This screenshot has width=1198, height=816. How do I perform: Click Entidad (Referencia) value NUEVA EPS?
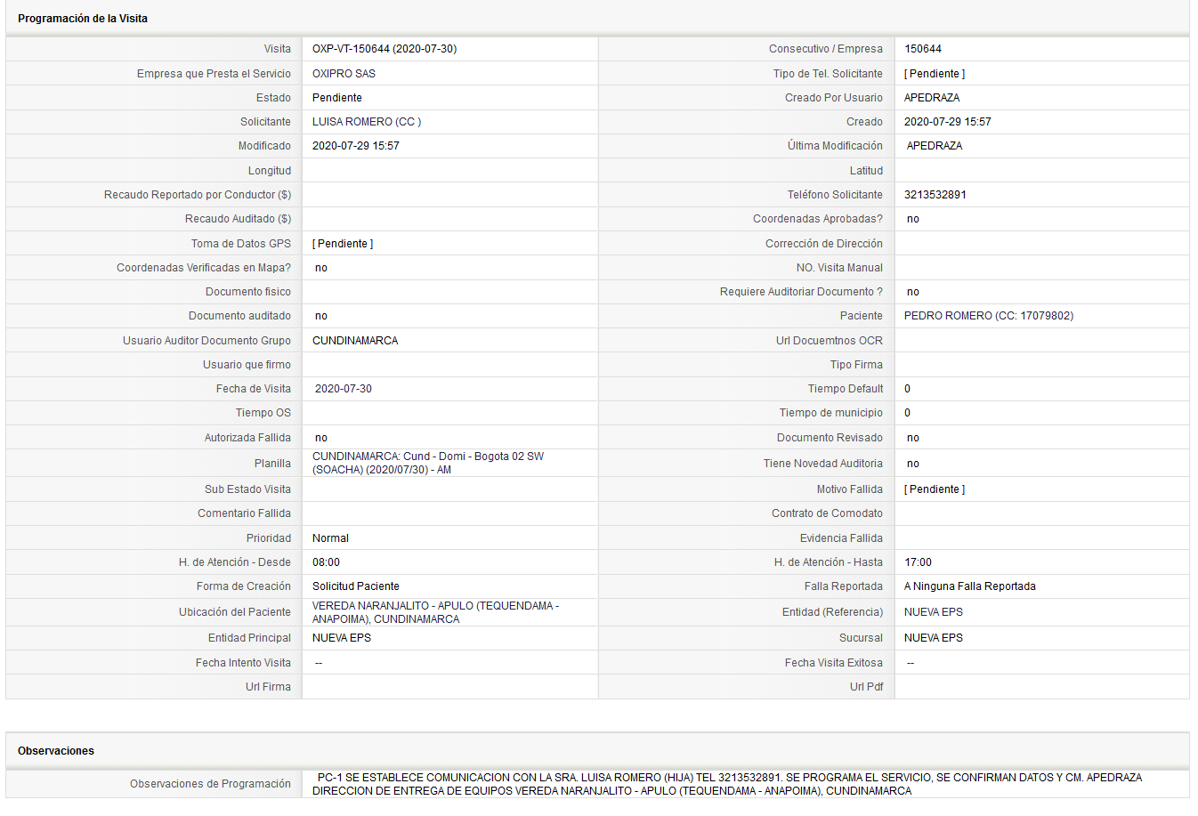click(x=934, y=612)
